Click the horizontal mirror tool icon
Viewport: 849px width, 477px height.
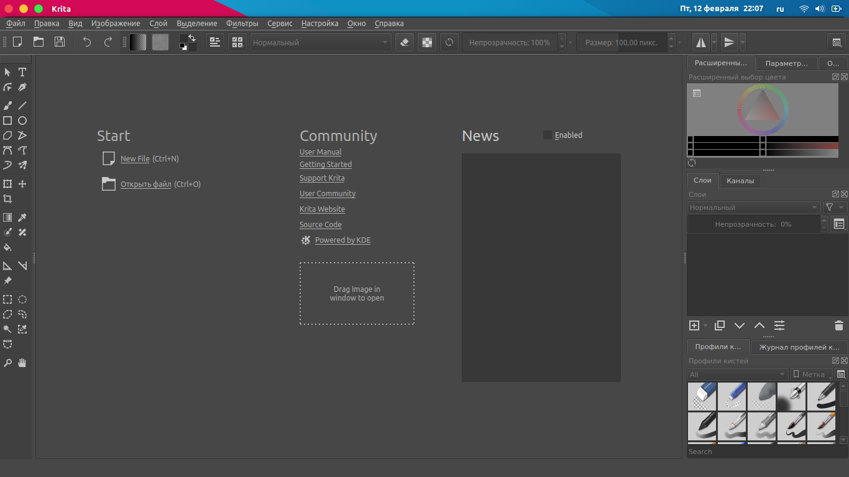coord(701,42)
